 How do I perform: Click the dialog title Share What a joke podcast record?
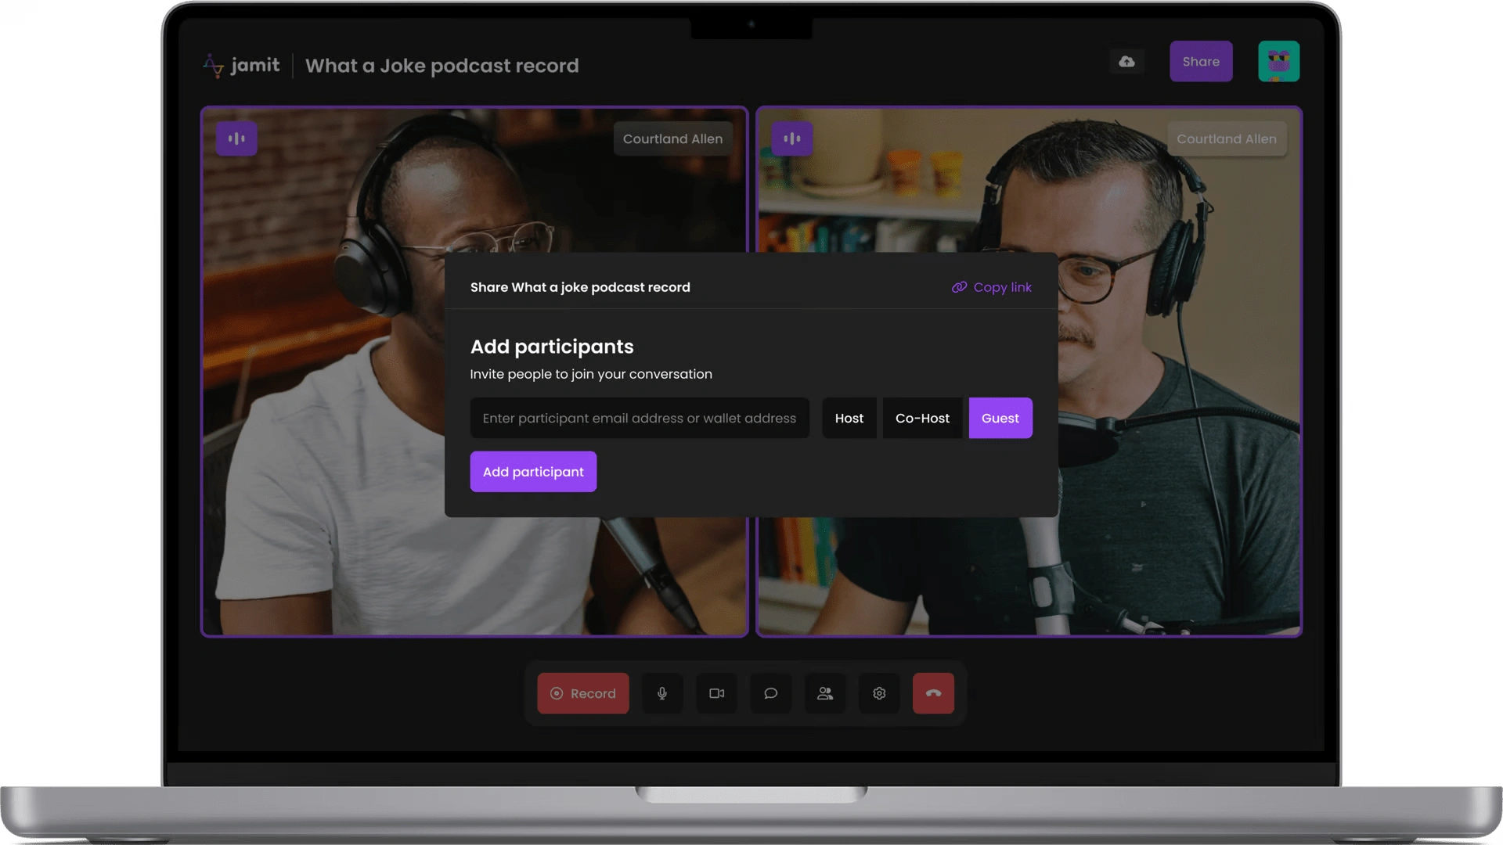(x=580, y=287)
